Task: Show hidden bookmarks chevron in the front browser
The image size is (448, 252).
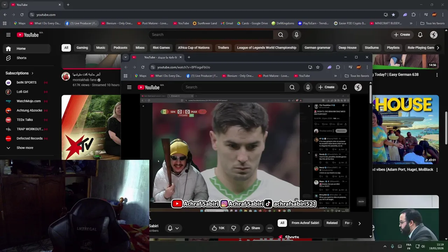Action: point(335,76)
